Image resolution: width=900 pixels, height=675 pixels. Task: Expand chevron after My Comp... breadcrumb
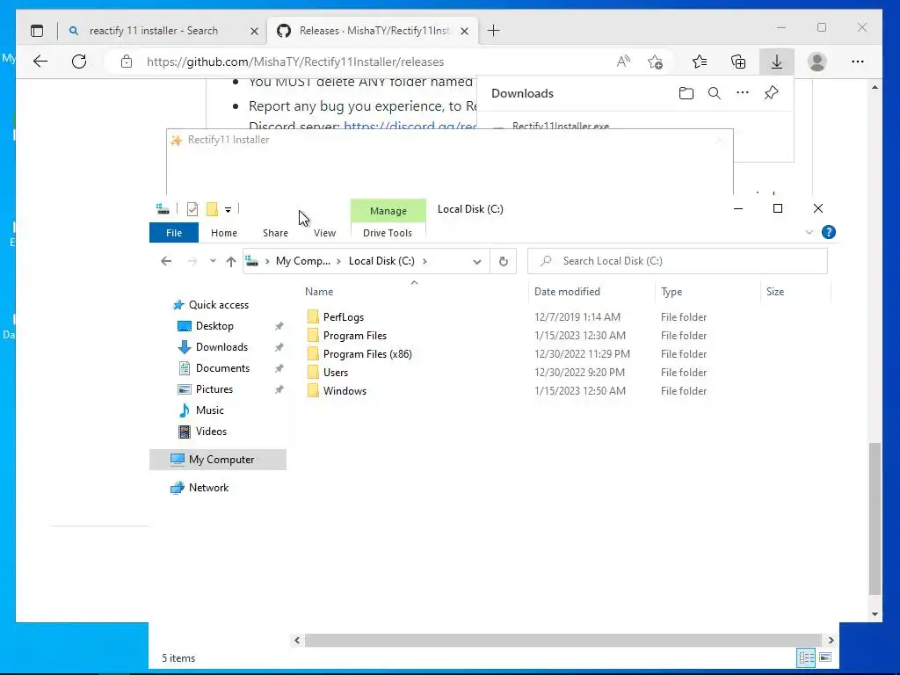click(338, 261)
